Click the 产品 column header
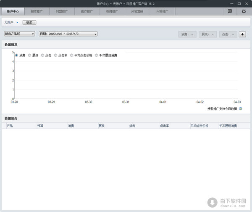The height and width of the screenshot is (212, 252). coord(21,126)
